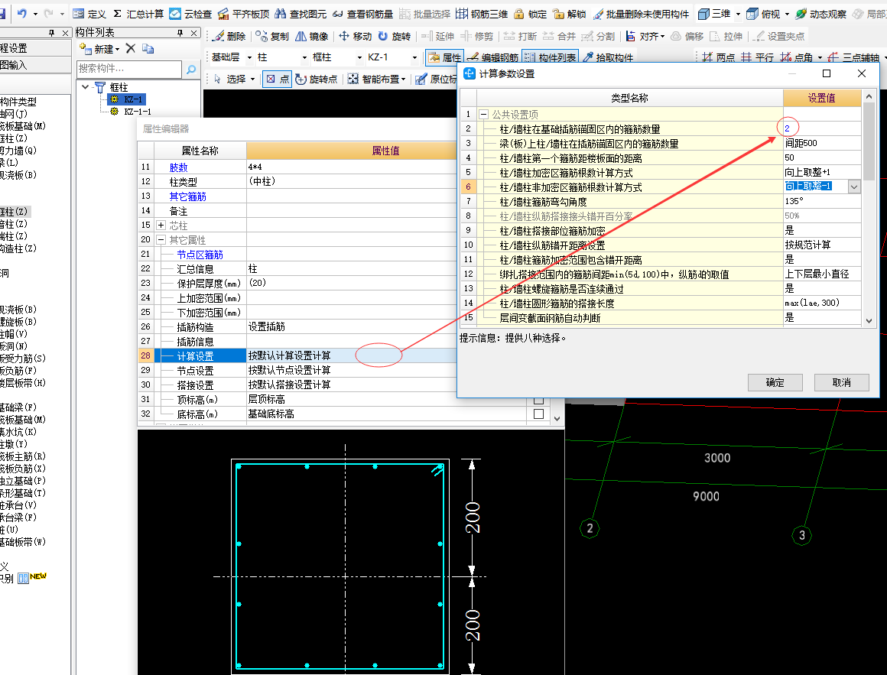Click the 节点区箍筋 property link
Viewport: 887px width, 675px height.
click(x=200, y=255)
